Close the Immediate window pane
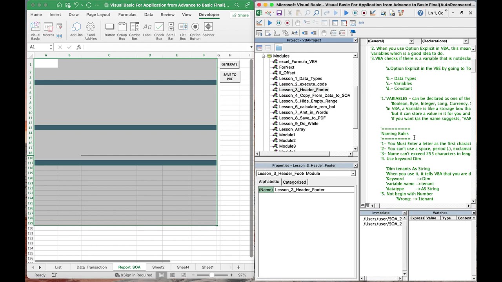 coord(404,213)
